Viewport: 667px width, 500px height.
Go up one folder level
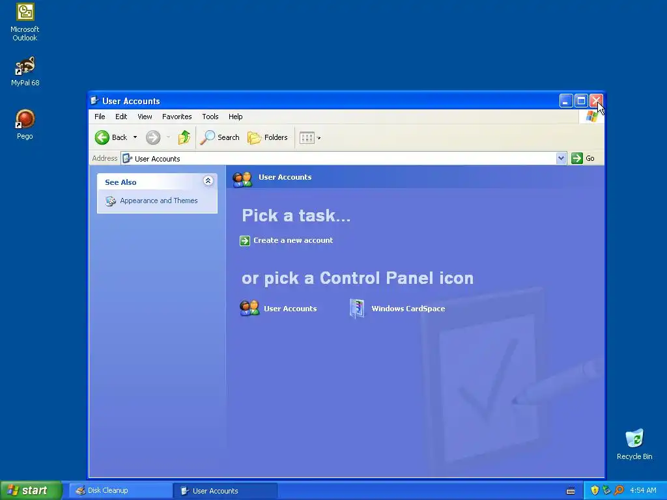[x=184, y=137]
